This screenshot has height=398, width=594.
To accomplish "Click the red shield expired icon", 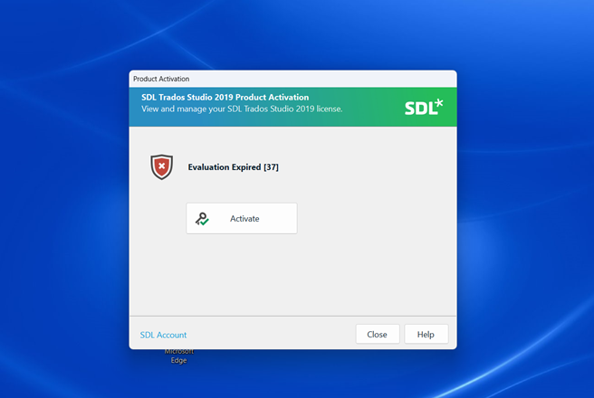I will point(162,166).
